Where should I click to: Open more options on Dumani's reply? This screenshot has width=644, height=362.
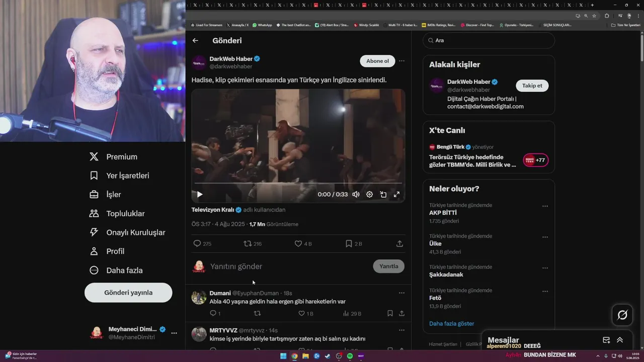point(401,293)
